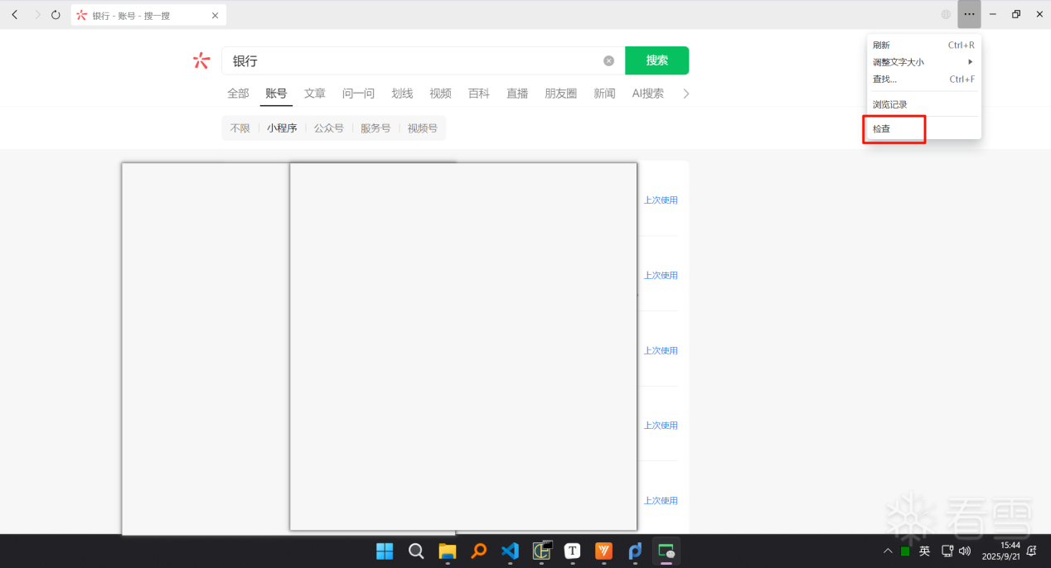The height and width of the screenshot is (568, 1051).
Task: Open the three-dot browser menu
Action: coord(969,14)
